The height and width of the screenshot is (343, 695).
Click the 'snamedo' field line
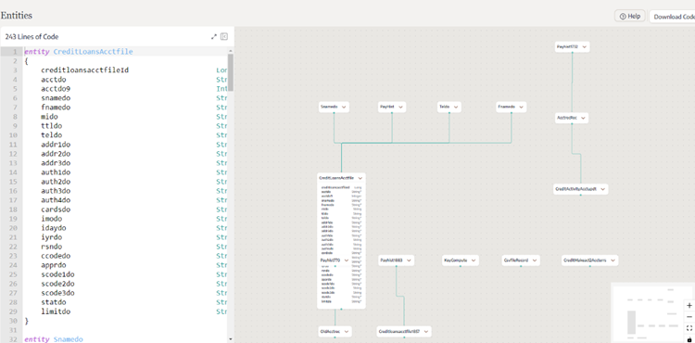coord(56,98)
